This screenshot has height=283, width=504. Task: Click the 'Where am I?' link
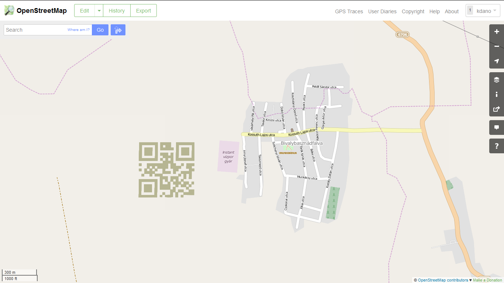tap(79, 30)
